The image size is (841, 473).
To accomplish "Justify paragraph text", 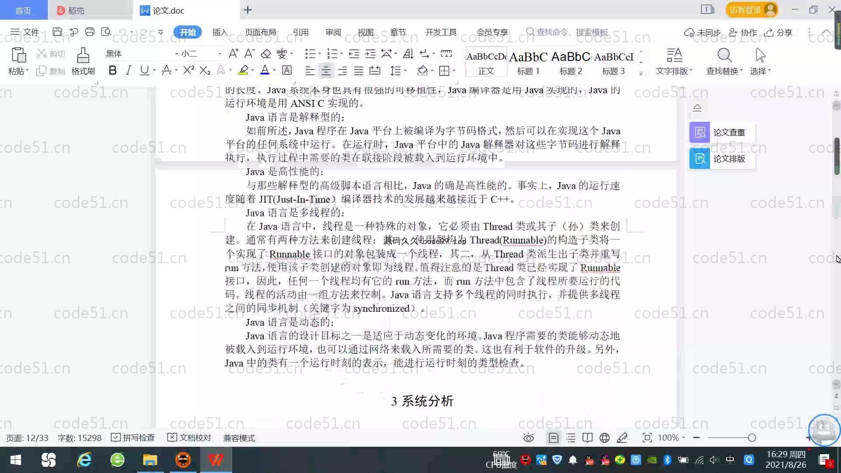I will pyautogui.click(x=359, y=71).
